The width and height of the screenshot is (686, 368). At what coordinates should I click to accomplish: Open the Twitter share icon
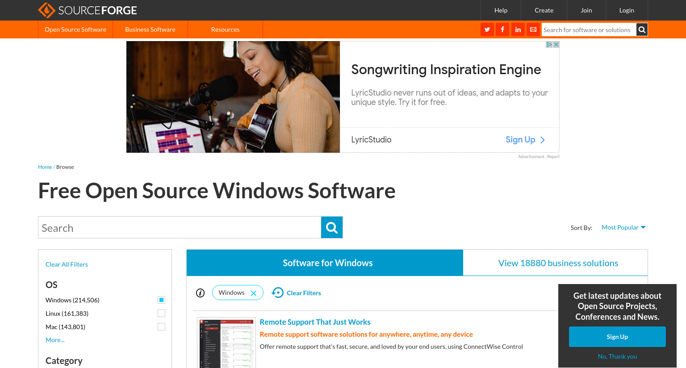coord(487,29)
